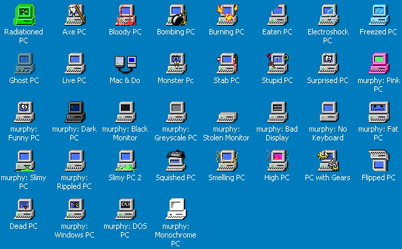Image resolution: width=402 pixels, height=249 pixels.
Task: Select the murphy: Monochrome PC icon
Action: point(176,210)
